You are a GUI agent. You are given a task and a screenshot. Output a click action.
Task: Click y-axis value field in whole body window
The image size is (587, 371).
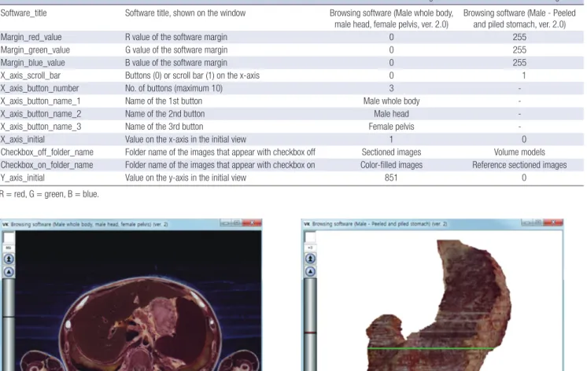tap(9, 248)
